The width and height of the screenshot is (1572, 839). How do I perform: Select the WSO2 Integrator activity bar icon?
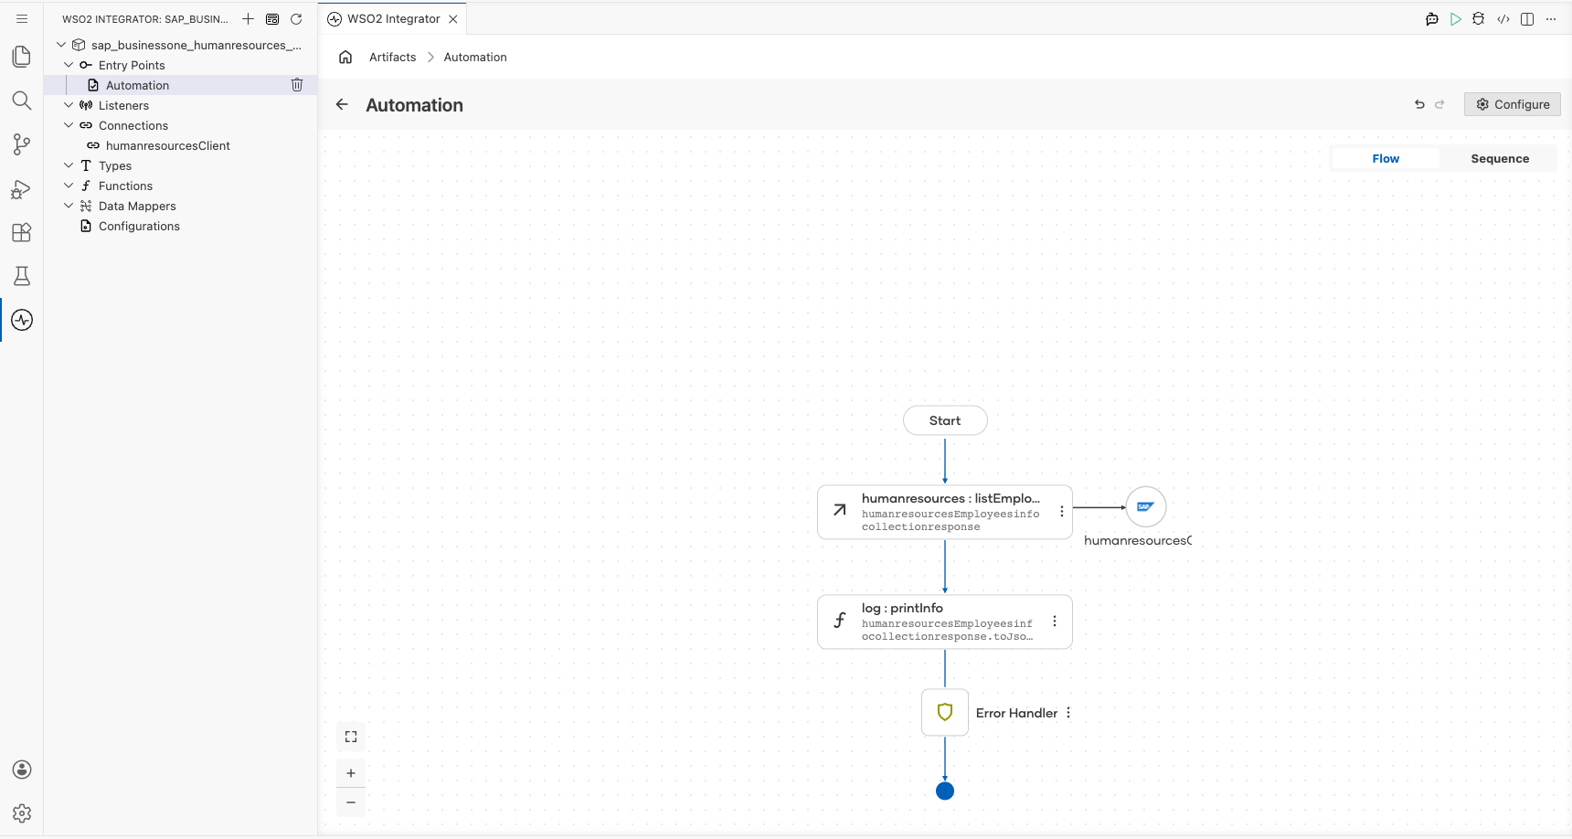point(22,320)
